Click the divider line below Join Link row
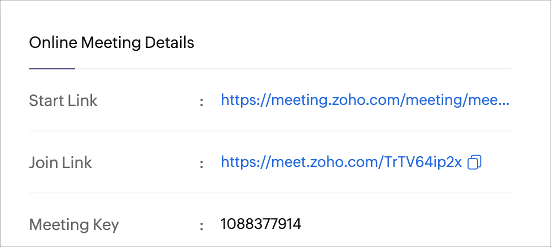The width and height of the screenshot is (551, 247). pos(270,193)
